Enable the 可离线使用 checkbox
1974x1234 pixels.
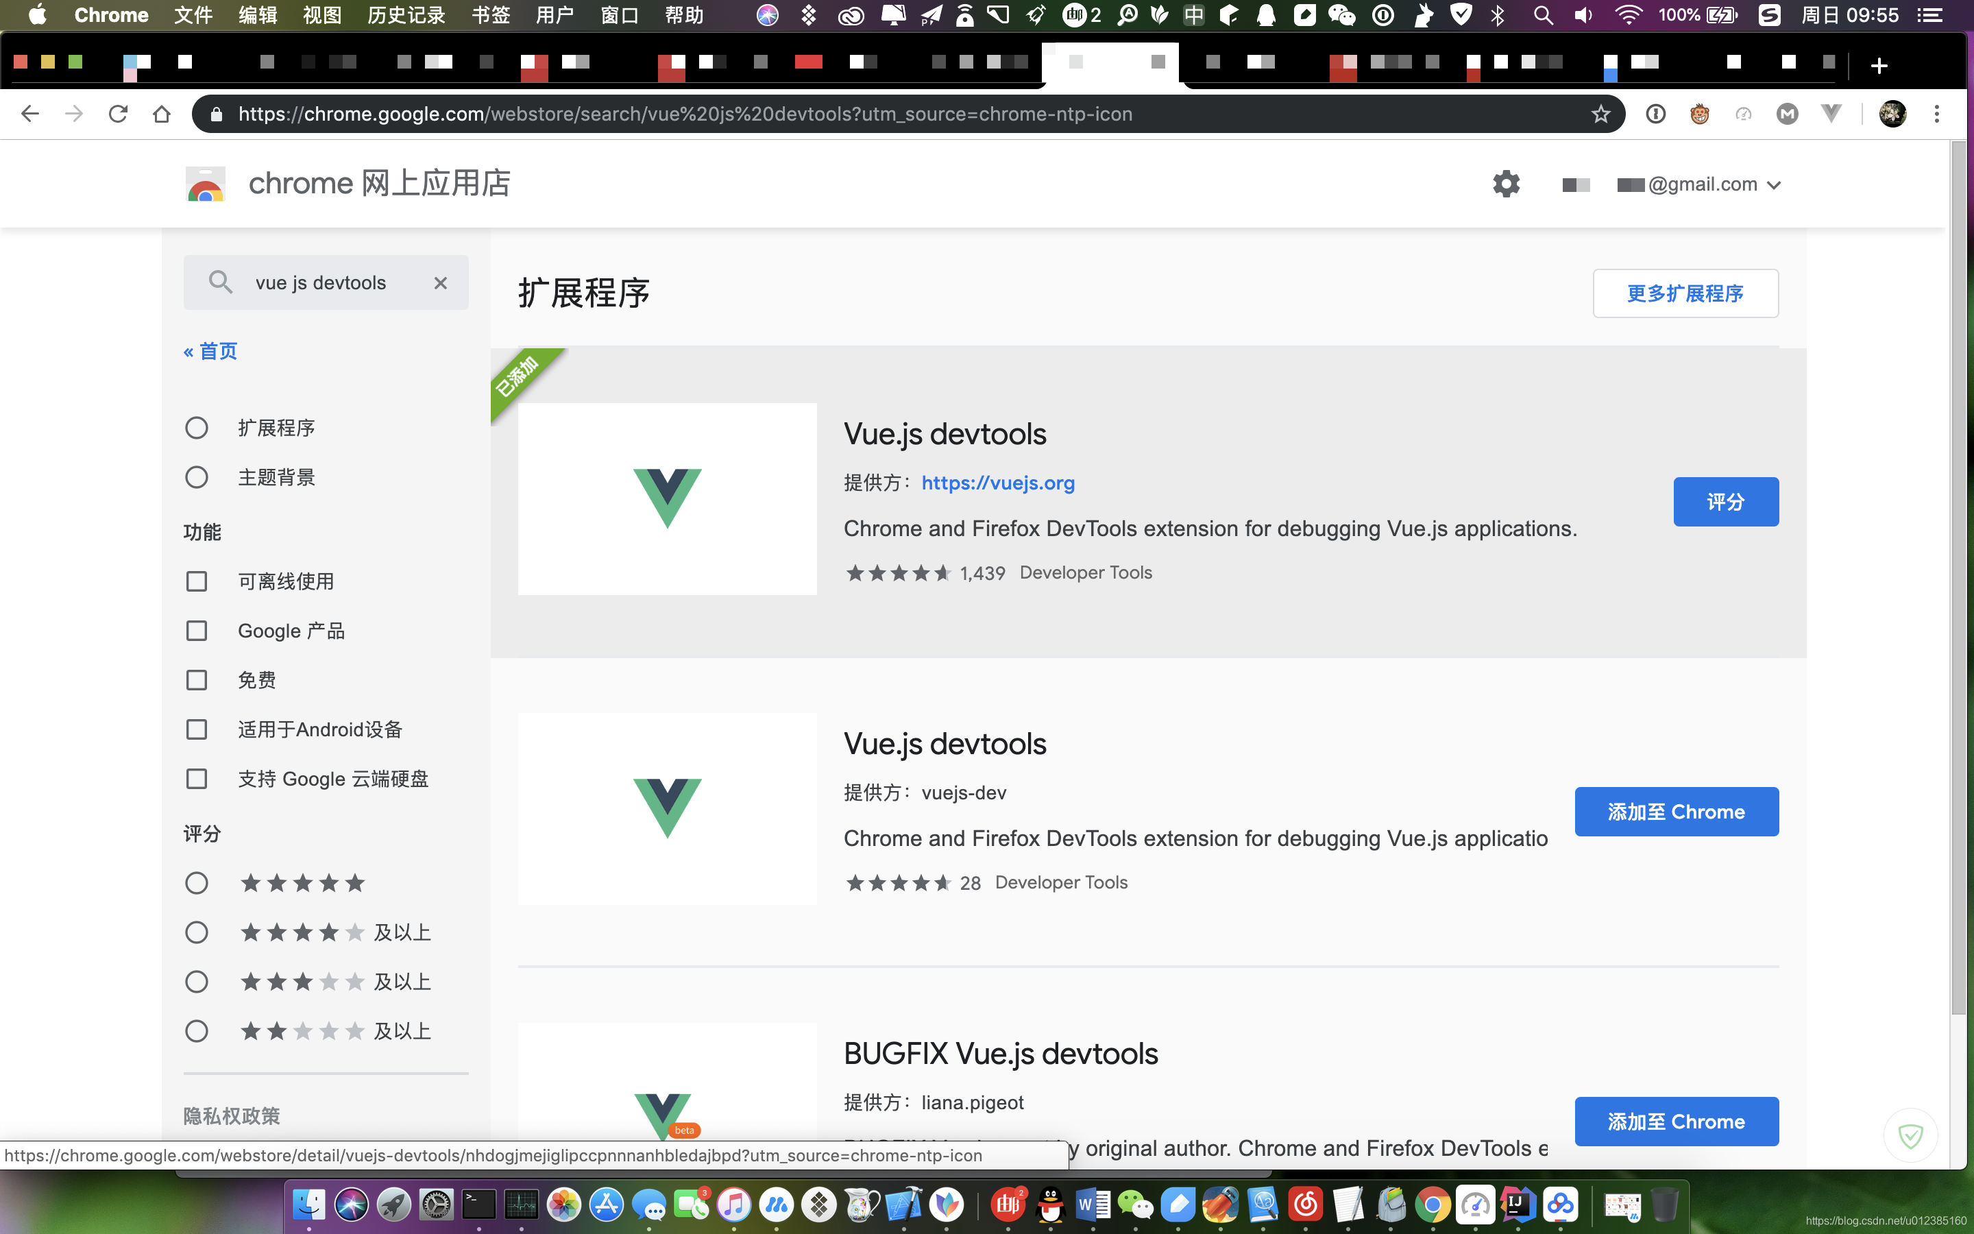click(197, 582)
